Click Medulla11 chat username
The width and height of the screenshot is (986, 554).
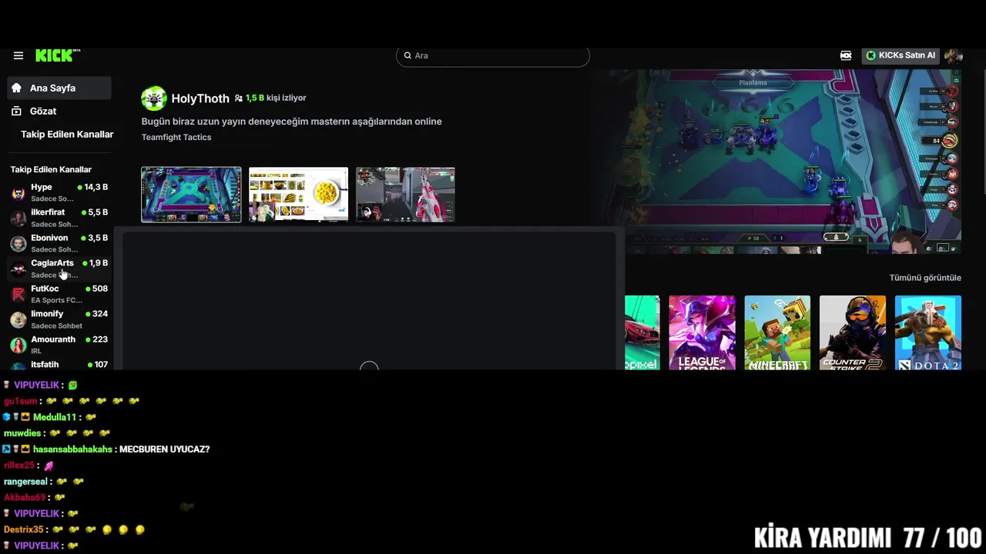point(55,417)
